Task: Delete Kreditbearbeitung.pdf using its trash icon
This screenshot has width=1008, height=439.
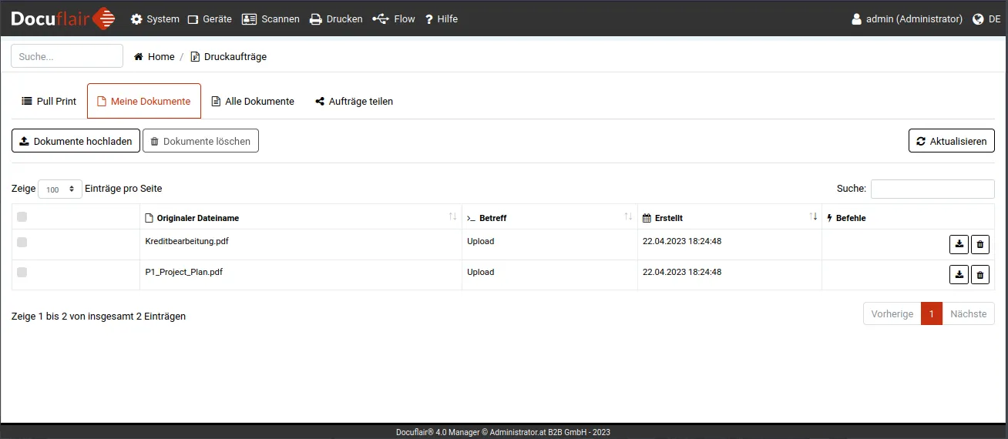Action: 980,245
